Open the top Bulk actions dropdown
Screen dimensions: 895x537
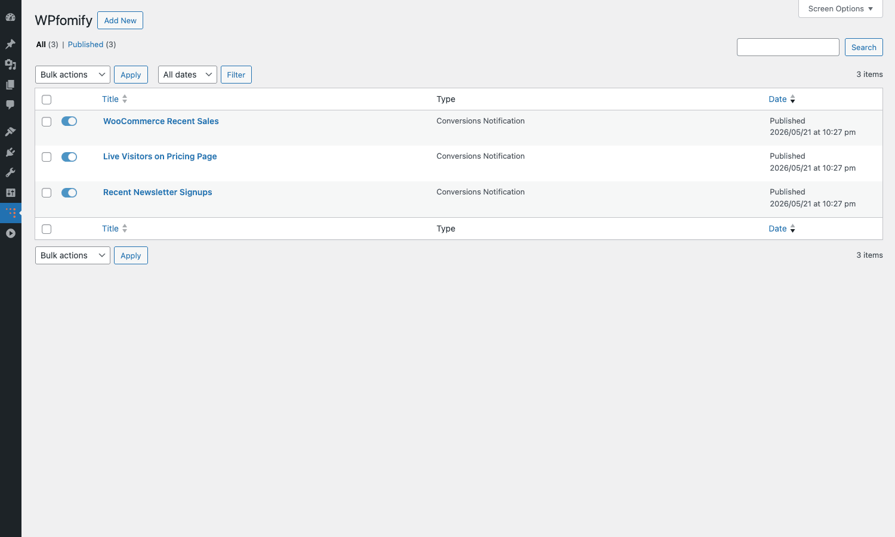(x=73, y=75)
